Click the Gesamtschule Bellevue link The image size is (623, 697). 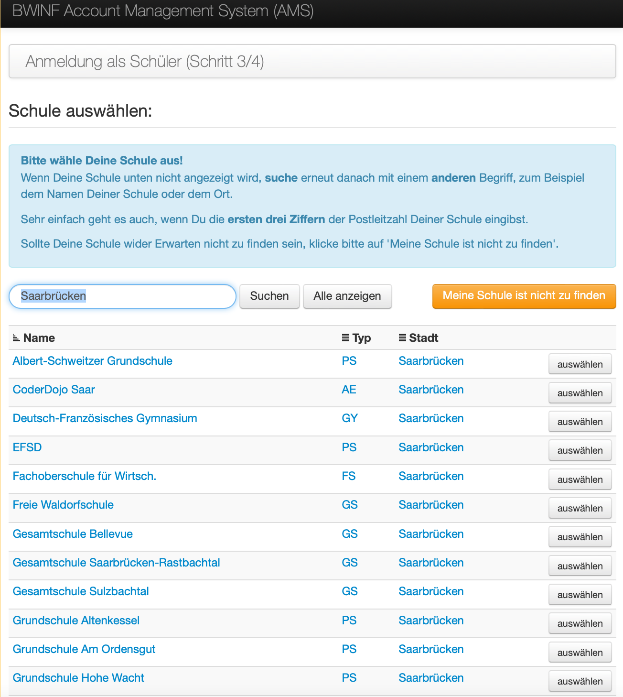click(73, 534)
